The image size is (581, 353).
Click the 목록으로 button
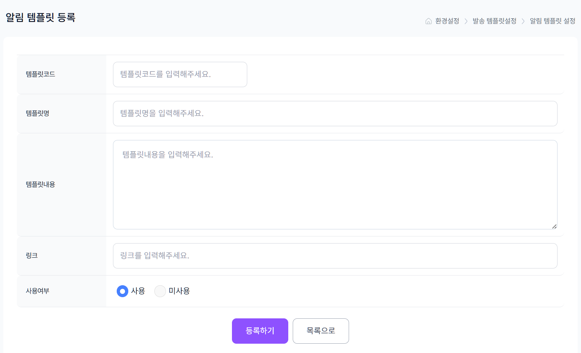pos(321,331)
